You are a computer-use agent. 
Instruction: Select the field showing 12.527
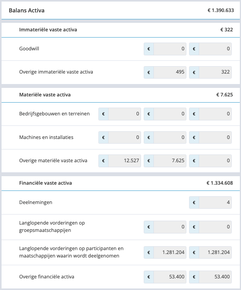click(x=124, y=161)
